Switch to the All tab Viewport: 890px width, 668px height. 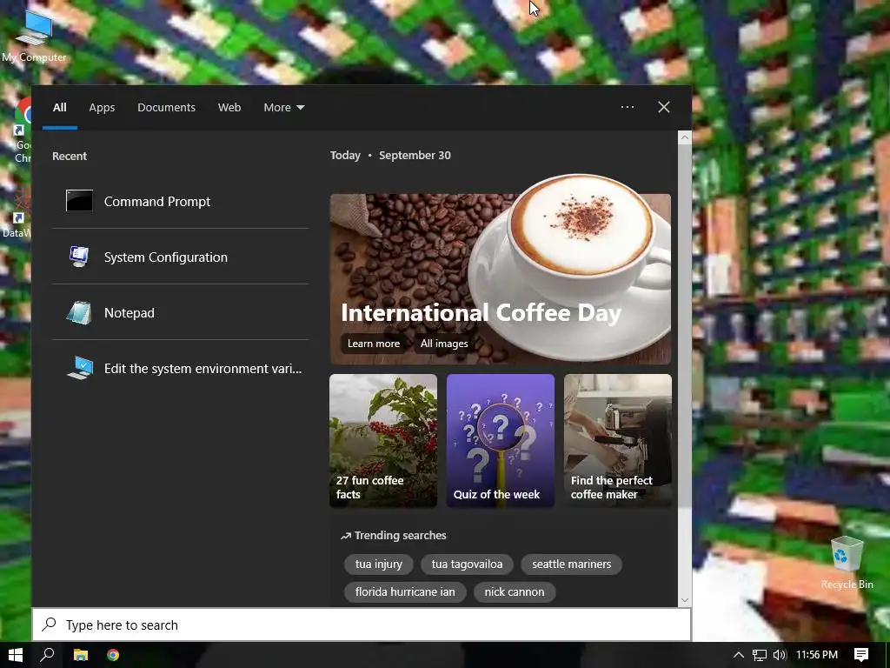(x=60, y=107)
